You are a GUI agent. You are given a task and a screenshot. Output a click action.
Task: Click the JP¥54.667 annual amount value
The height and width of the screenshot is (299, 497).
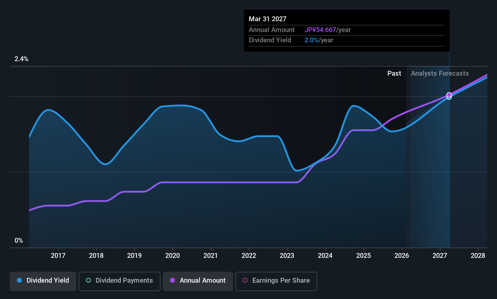320,30
